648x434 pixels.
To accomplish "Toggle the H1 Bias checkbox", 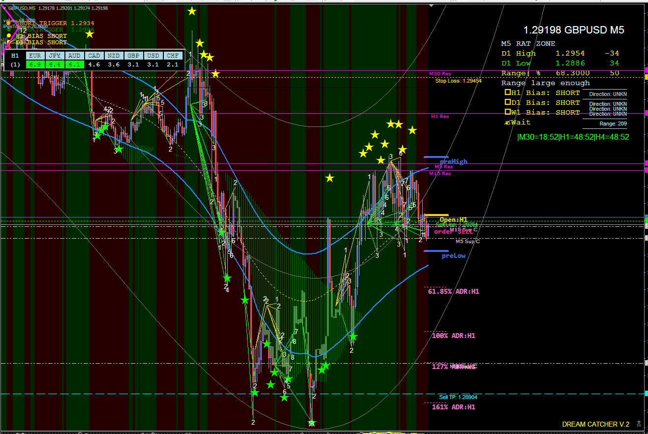I will [x=507, y=93].
